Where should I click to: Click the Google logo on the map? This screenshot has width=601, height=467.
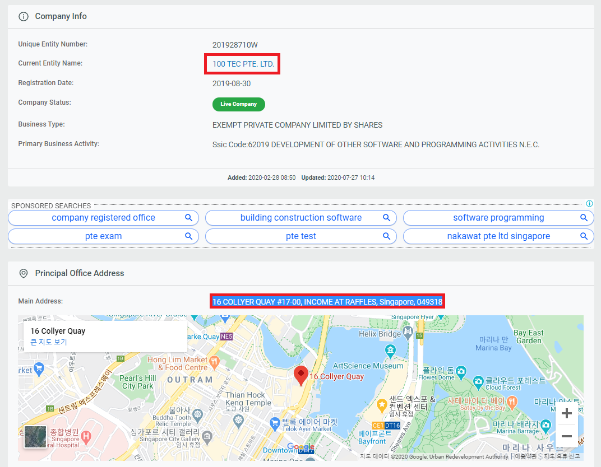pyautogui.click(x=301, y=446)
